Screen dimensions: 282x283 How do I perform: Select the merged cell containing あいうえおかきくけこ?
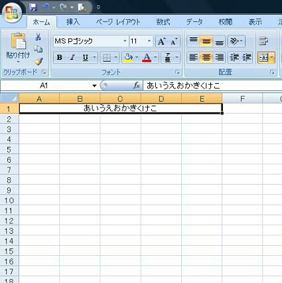[121, 108]
